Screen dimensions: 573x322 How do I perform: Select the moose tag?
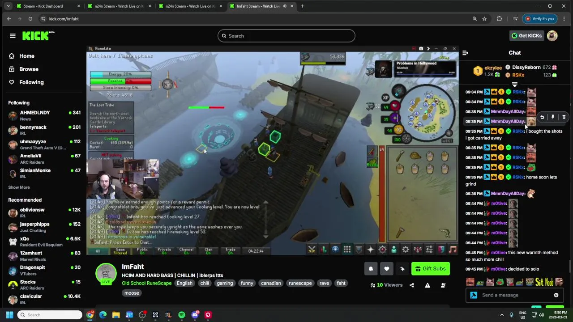132,293
